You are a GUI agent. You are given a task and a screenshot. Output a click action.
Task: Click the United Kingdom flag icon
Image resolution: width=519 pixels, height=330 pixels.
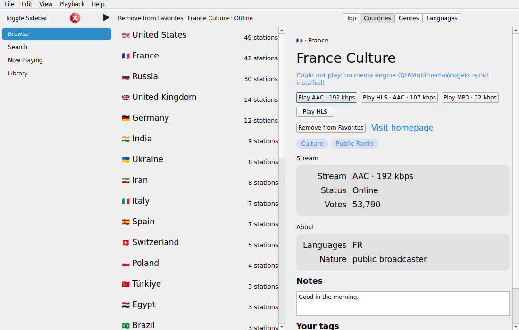coord(126,98)
